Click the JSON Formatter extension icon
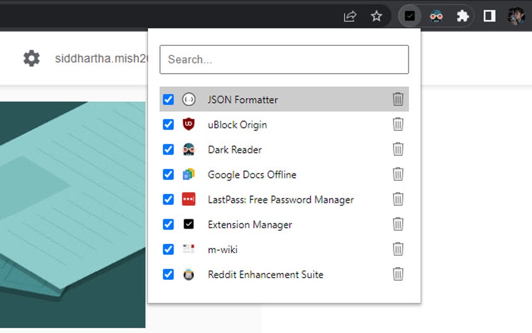Image resolution: width=532 pixels, height=333 pixels. pos(188,99)
